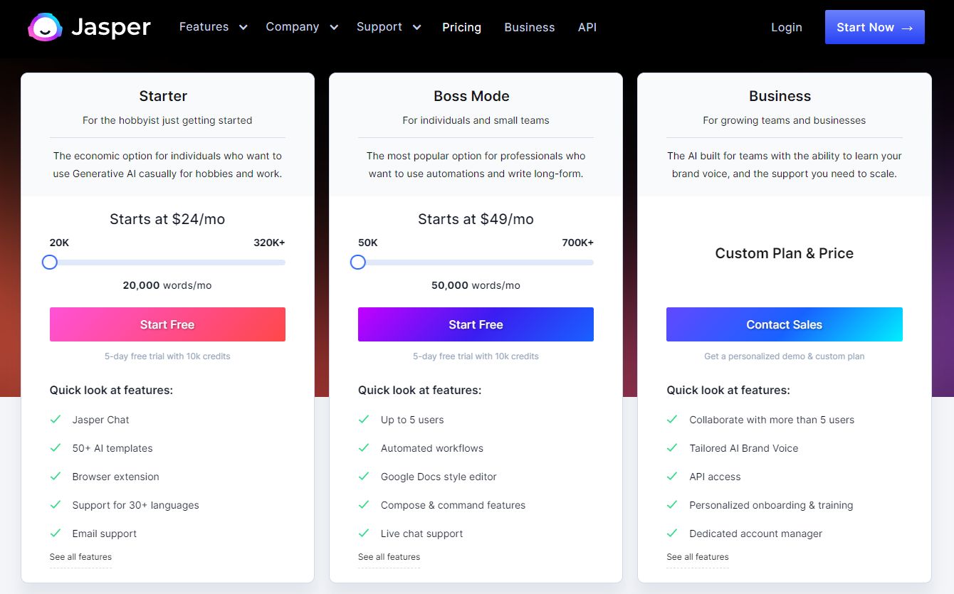Click the checkmark beside API access
The image size is (954, 594).
click(x=672, y=477)
